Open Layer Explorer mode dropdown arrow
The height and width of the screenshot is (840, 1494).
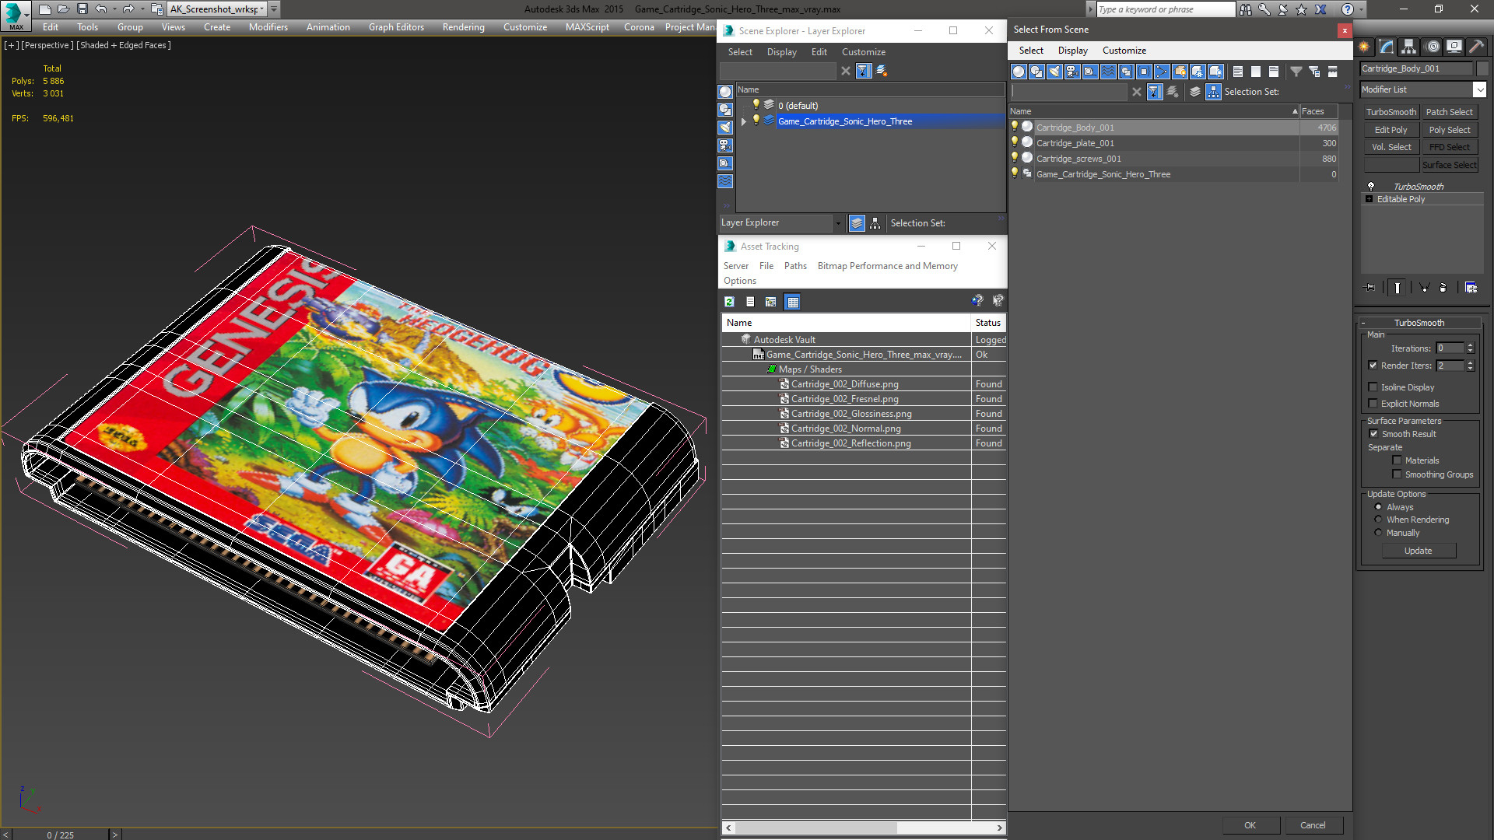pos(838,223)
